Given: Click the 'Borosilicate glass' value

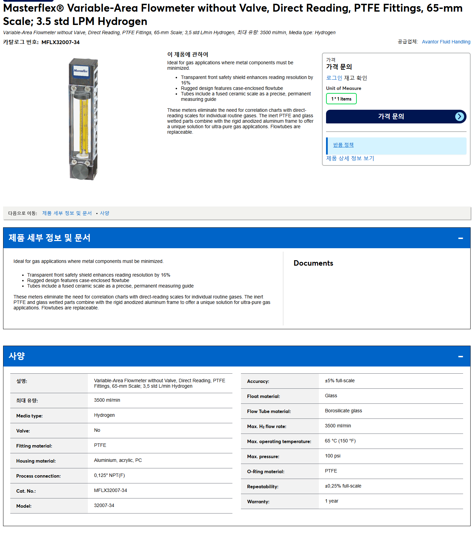Looking at the screenshot, I should tap(343, 411).
